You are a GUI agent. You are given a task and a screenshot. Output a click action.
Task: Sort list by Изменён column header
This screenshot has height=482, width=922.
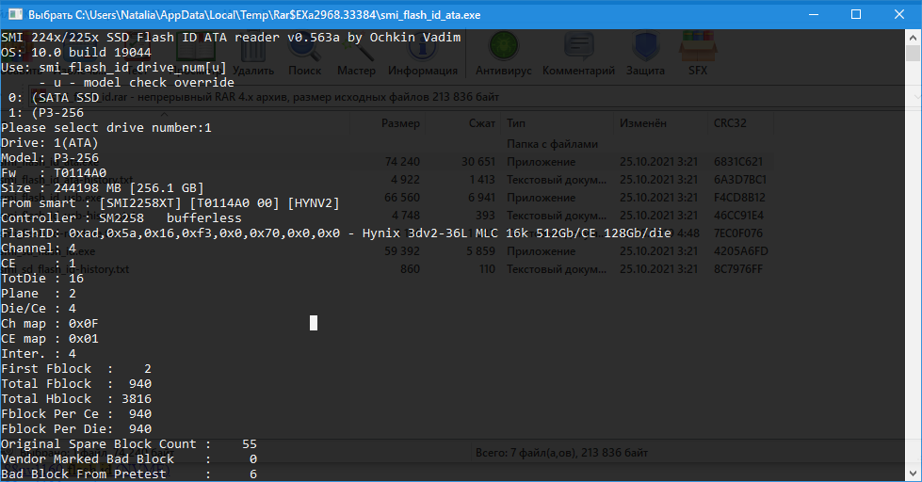tap(643, 123)
